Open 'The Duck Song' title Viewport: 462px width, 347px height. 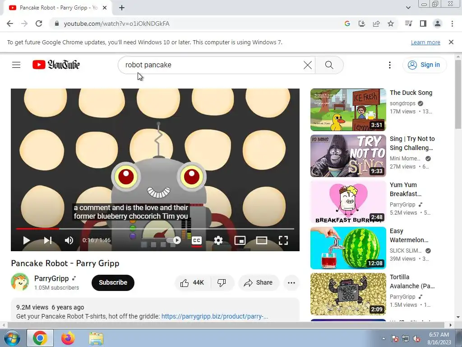pyautogui.click(x=411, y=93)
